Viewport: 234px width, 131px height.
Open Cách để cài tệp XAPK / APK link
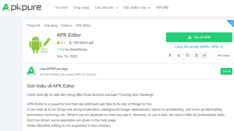click(x=199, y=47)
